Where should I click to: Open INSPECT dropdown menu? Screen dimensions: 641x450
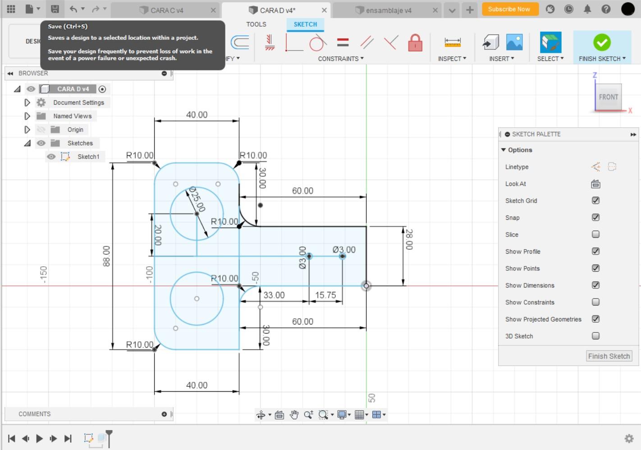[452, 59]
